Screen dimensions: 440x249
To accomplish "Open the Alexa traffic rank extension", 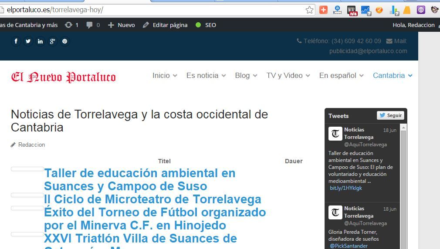I will click(337, 10).
